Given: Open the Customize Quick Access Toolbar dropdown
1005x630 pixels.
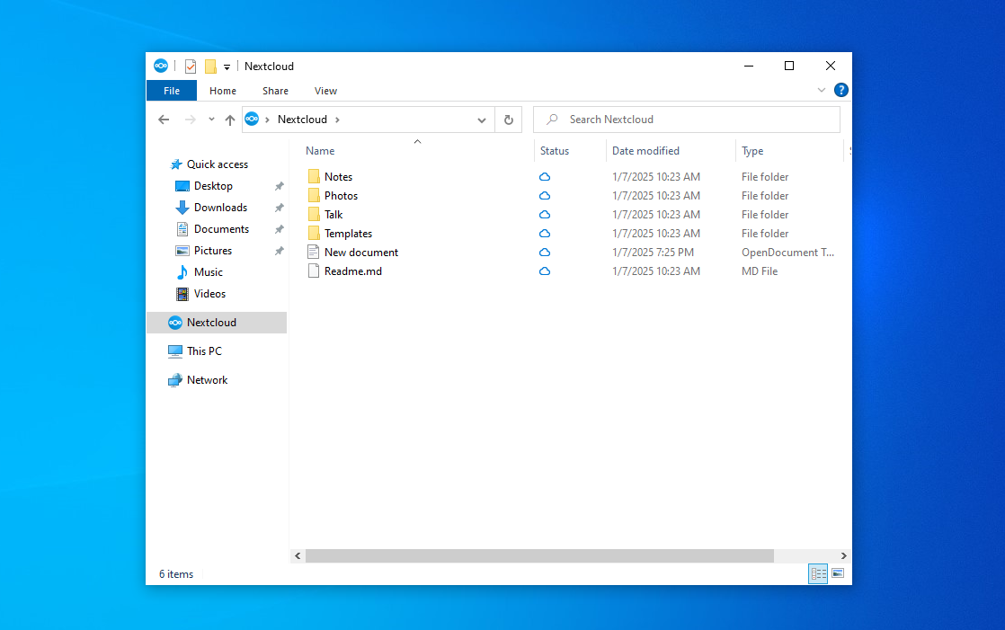Looking at the screenshot, I should 227,67.
